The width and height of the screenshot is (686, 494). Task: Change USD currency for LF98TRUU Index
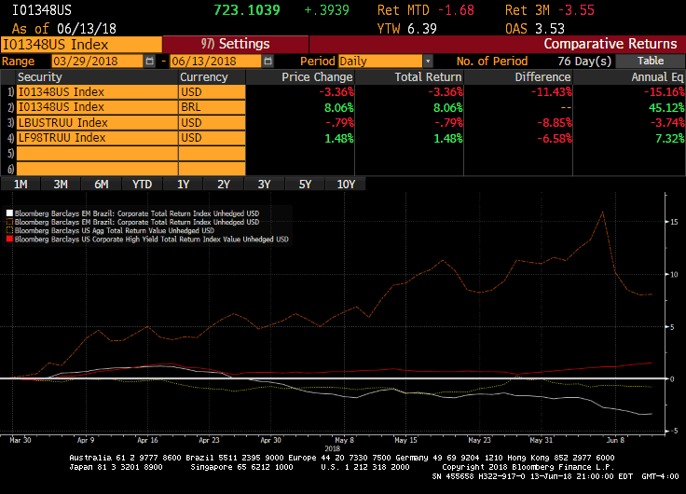pyautogui.click(x=213, y=138)
